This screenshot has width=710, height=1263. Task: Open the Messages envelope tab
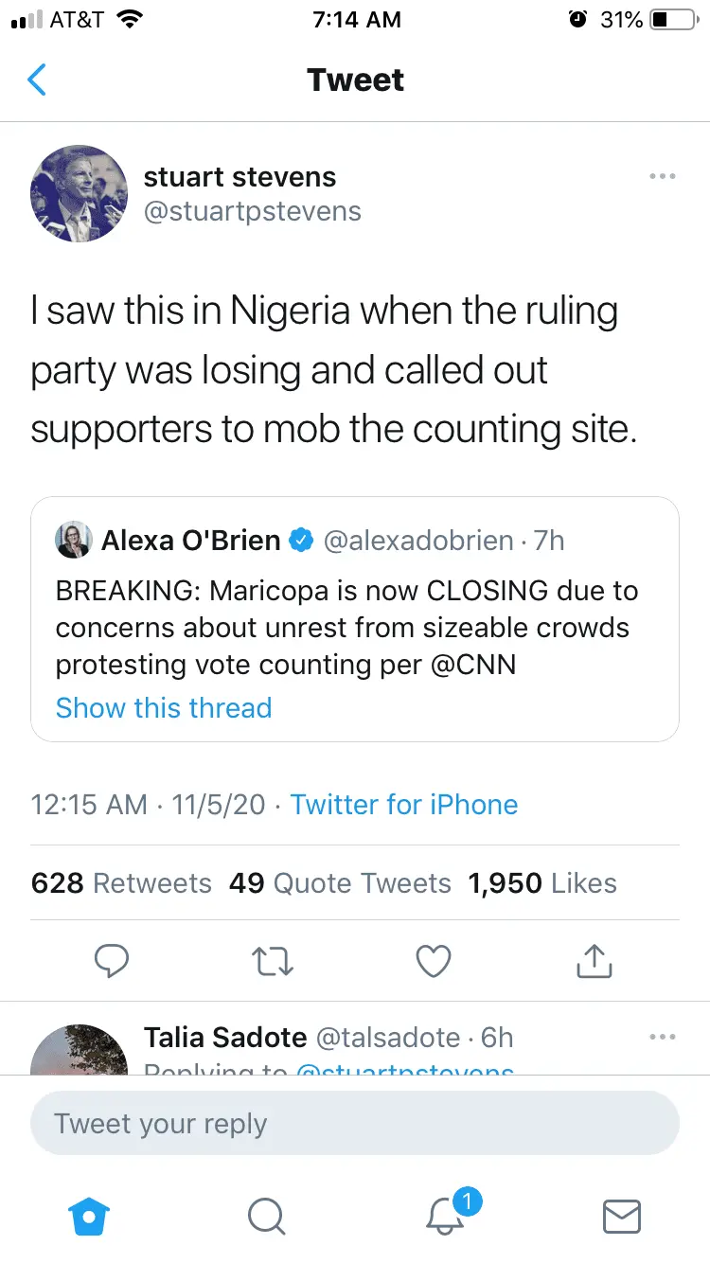[622, 1215]
